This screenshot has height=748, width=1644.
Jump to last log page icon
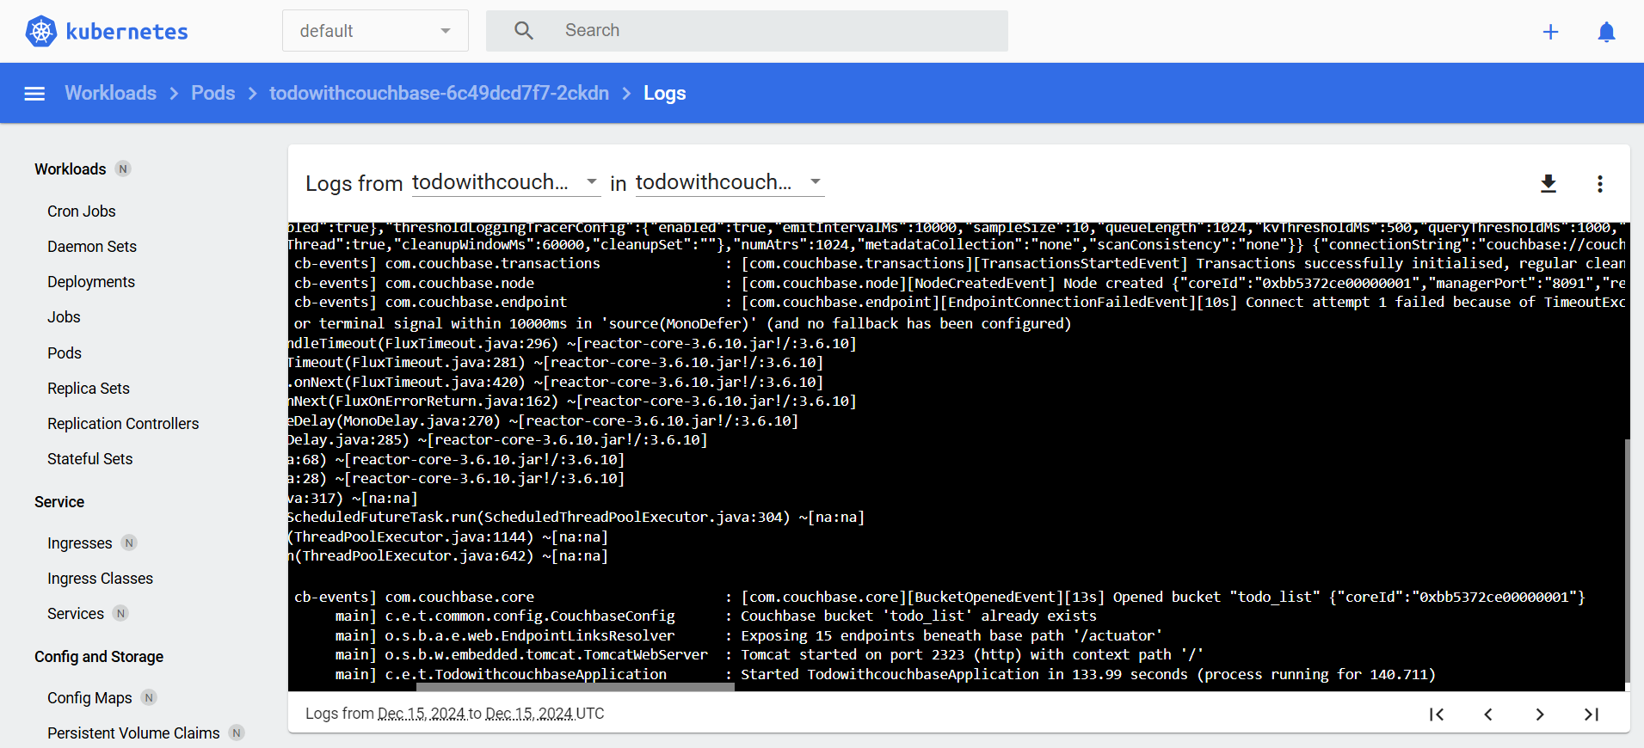pyautogui.click(x=1592, y=714)
